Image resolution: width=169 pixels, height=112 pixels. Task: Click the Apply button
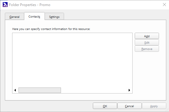click(x=154, y=106)
